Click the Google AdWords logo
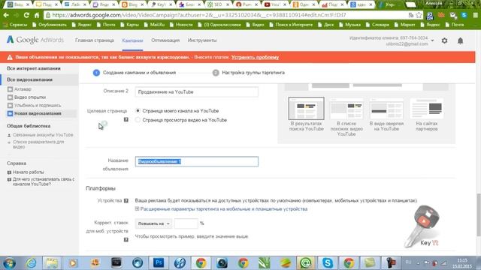This screenshot has width=481, height=270. [x=35, y=40]
